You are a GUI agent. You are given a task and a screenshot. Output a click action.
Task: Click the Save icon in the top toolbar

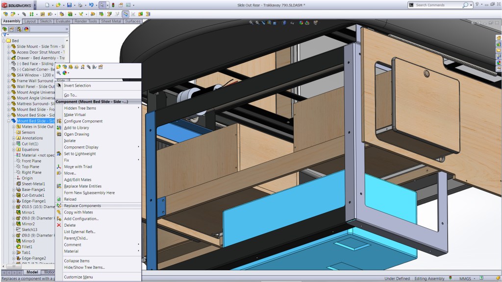point(69,5)
